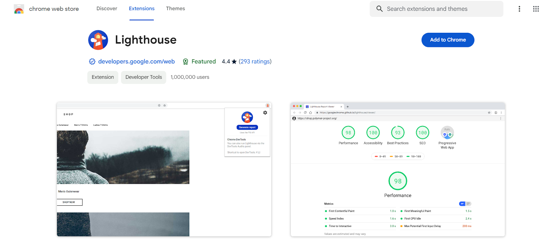Viewport: 541px width, 252px height.
Task: Click the Generate report button in screenshot
Action: click(x=247, y=127)
